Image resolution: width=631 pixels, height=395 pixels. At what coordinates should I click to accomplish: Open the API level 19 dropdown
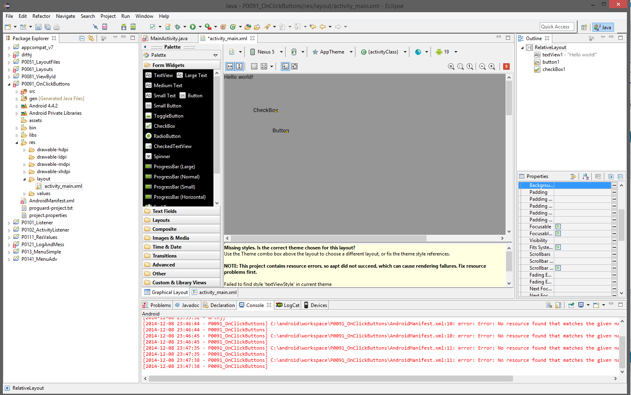point(446,52)
